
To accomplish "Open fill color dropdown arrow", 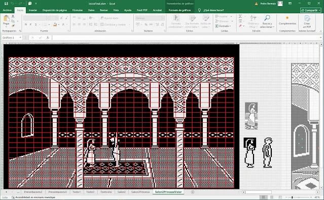I will 59,24.
